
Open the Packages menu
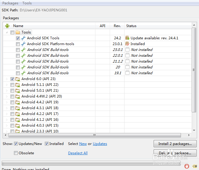point(10,3)
